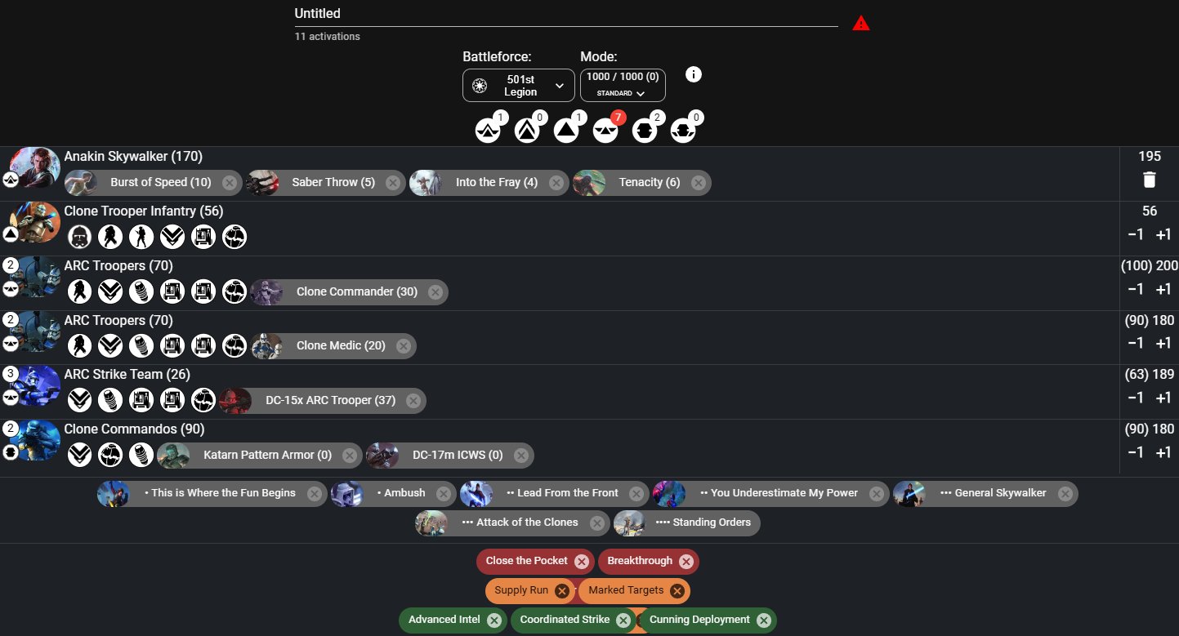Delete Anakin Skywalker with the trash icon
Viewport: 1179px width, 636px height.
coord(1150,180)
